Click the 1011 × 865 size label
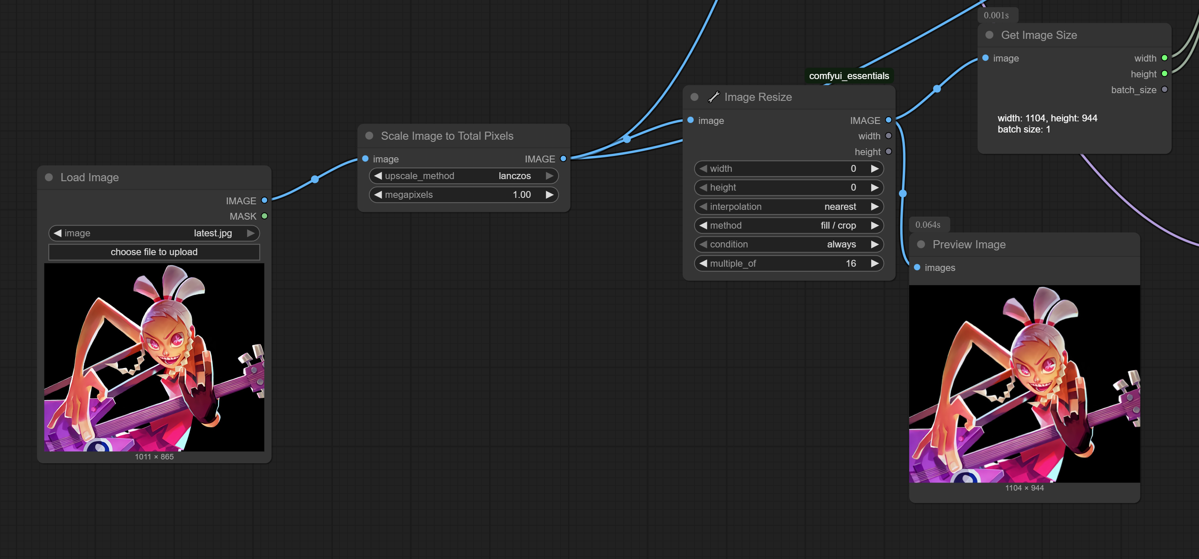This screenshot has height=559, width=1199. tap(154, 456)
